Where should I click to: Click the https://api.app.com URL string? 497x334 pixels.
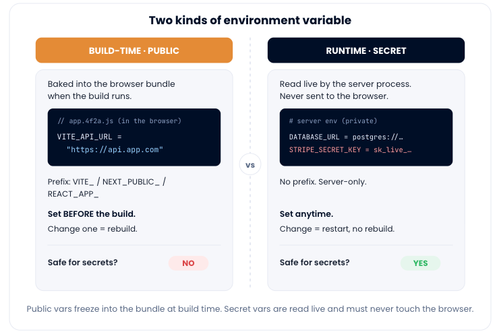(115, 149)
